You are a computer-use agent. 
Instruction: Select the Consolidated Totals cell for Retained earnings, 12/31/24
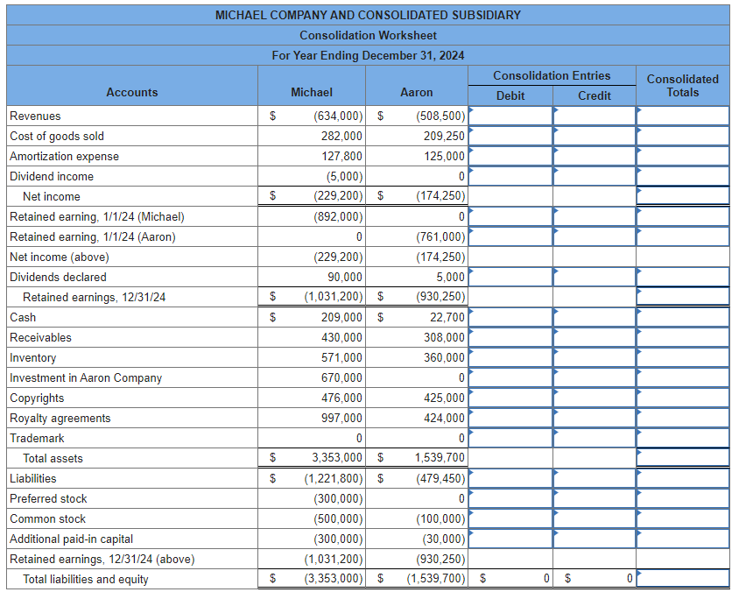coord(682,296)
